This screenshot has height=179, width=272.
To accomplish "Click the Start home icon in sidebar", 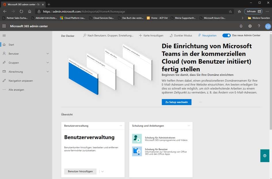I will (x=4, y=45).
